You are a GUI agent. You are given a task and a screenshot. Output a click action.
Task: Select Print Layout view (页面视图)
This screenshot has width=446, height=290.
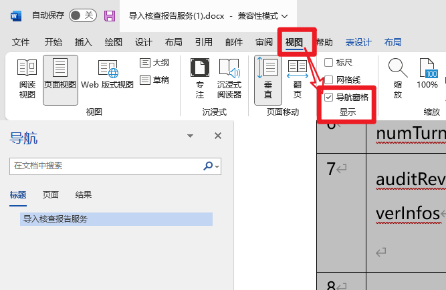60,79
